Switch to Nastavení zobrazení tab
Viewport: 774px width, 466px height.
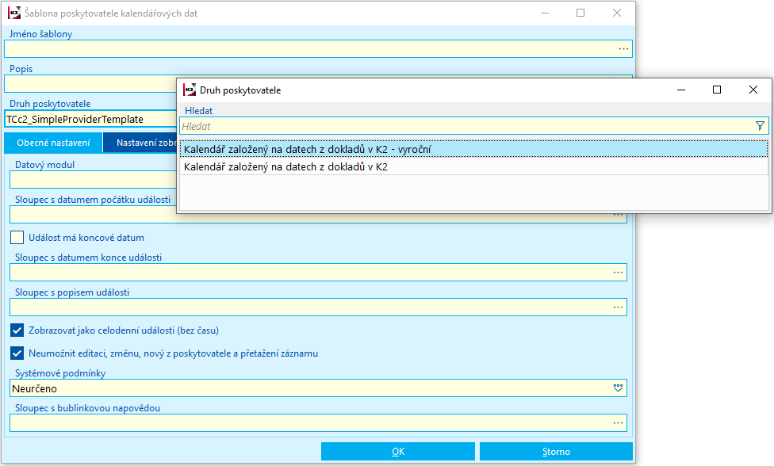point(140,143)
